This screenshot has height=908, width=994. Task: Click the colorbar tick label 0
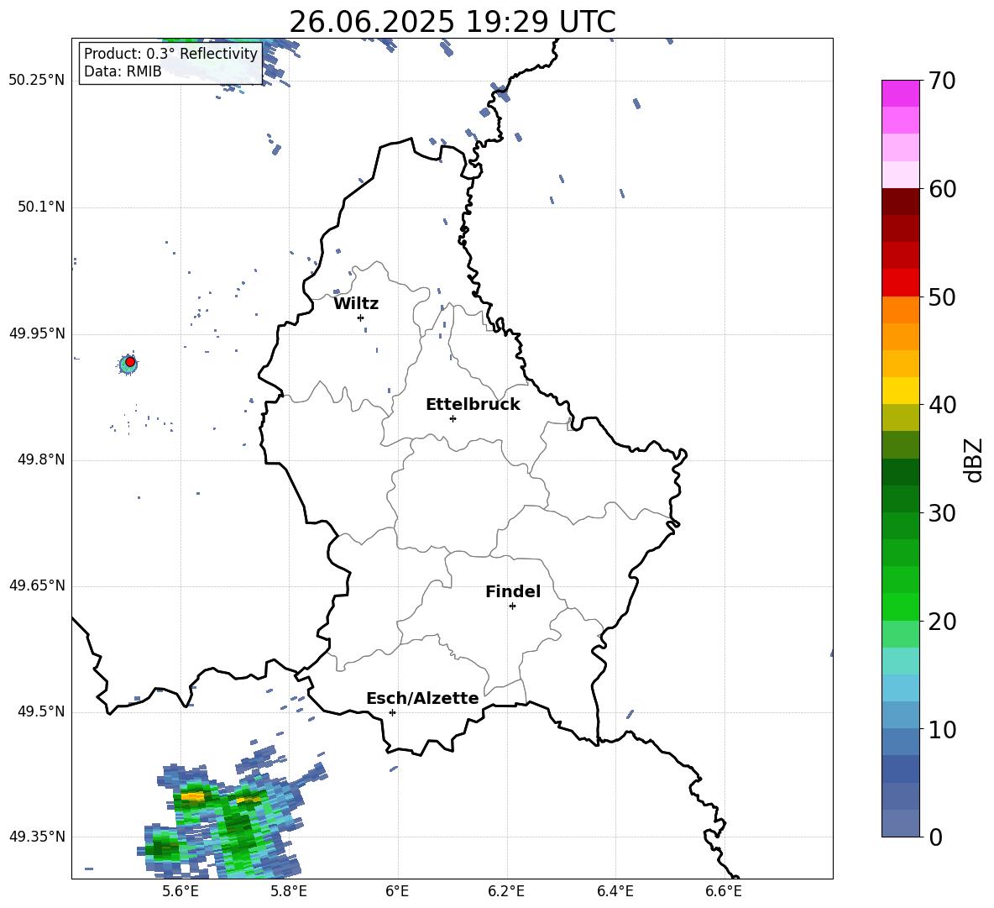pos(935,837)
